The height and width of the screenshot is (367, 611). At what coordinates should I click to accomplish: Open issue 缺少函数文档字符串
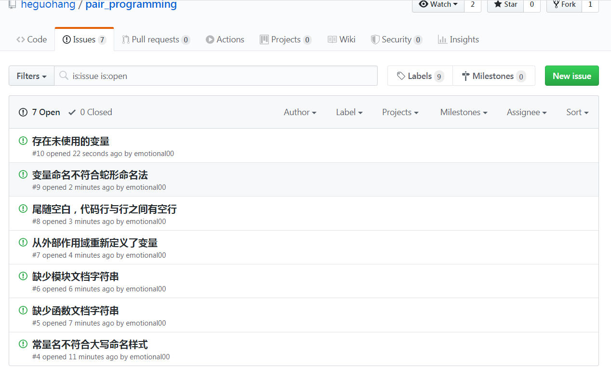[x=76, y=311]
